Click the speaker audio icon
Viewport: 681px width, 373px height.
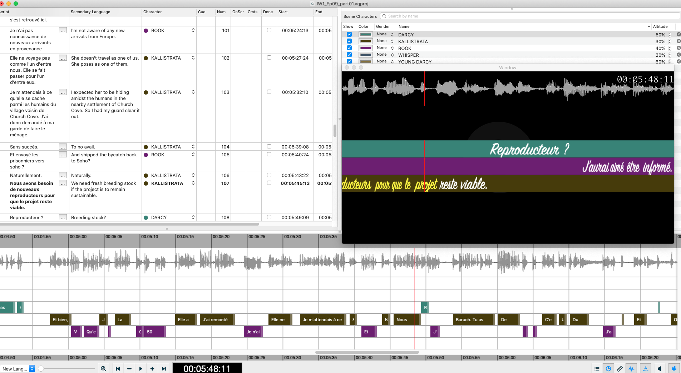point(660,369)
